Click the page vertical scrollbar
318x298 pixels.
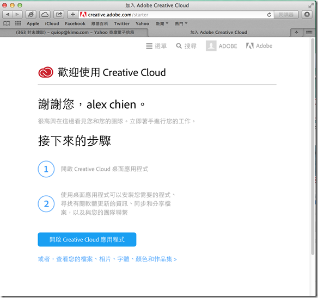pos(313,146)
